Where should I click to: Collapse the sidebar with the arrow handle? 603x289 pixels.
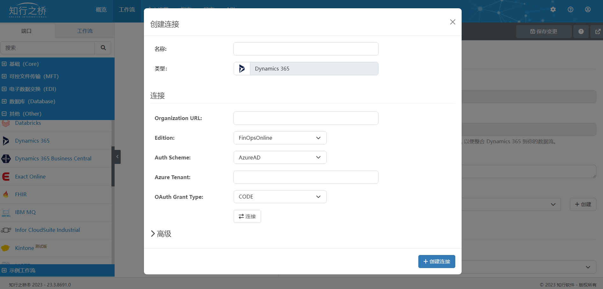point(117,157)
